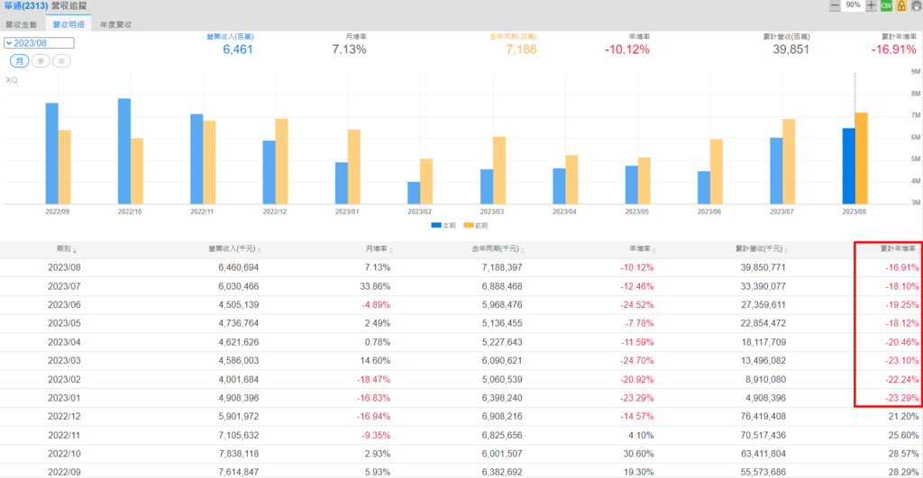Screen dimensions: 923x478
Task: Click the 2022/12 table row period
Action: coord(64,416)
